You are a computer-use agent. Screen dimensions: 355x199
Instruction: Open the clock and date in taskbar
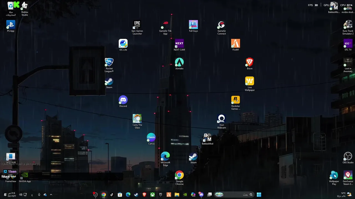tap(12, 195)
